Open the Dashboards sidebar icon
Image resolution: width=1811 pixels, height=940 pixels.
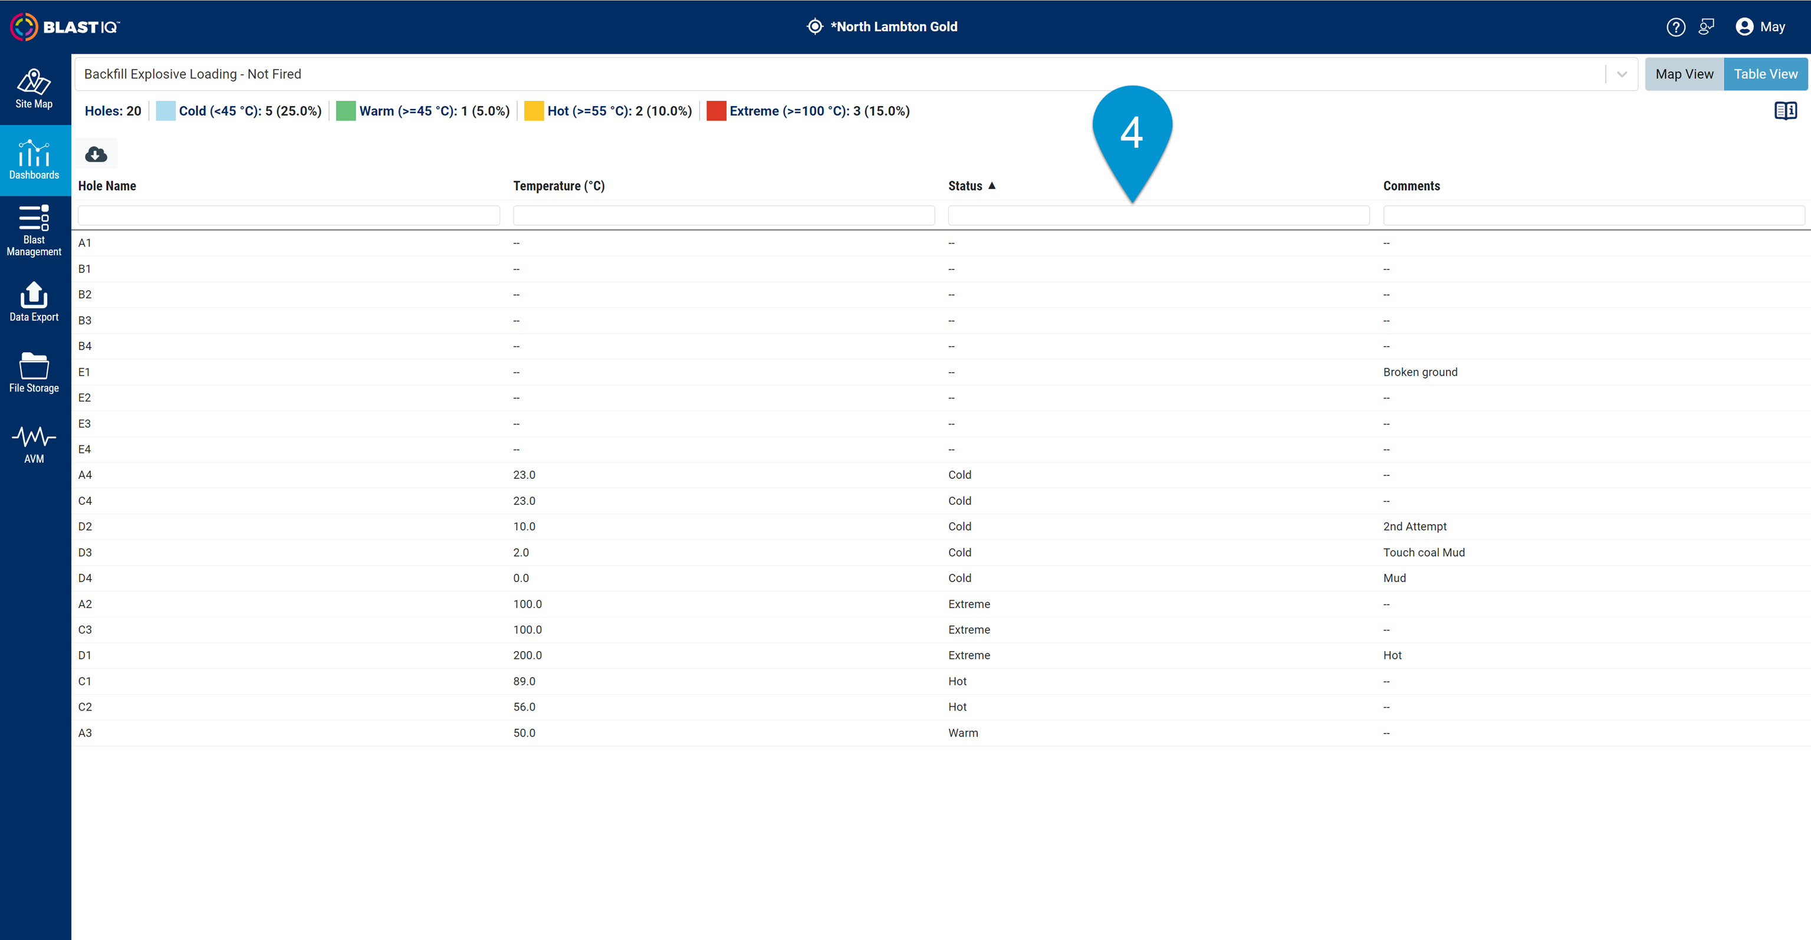tap(34, 160)
